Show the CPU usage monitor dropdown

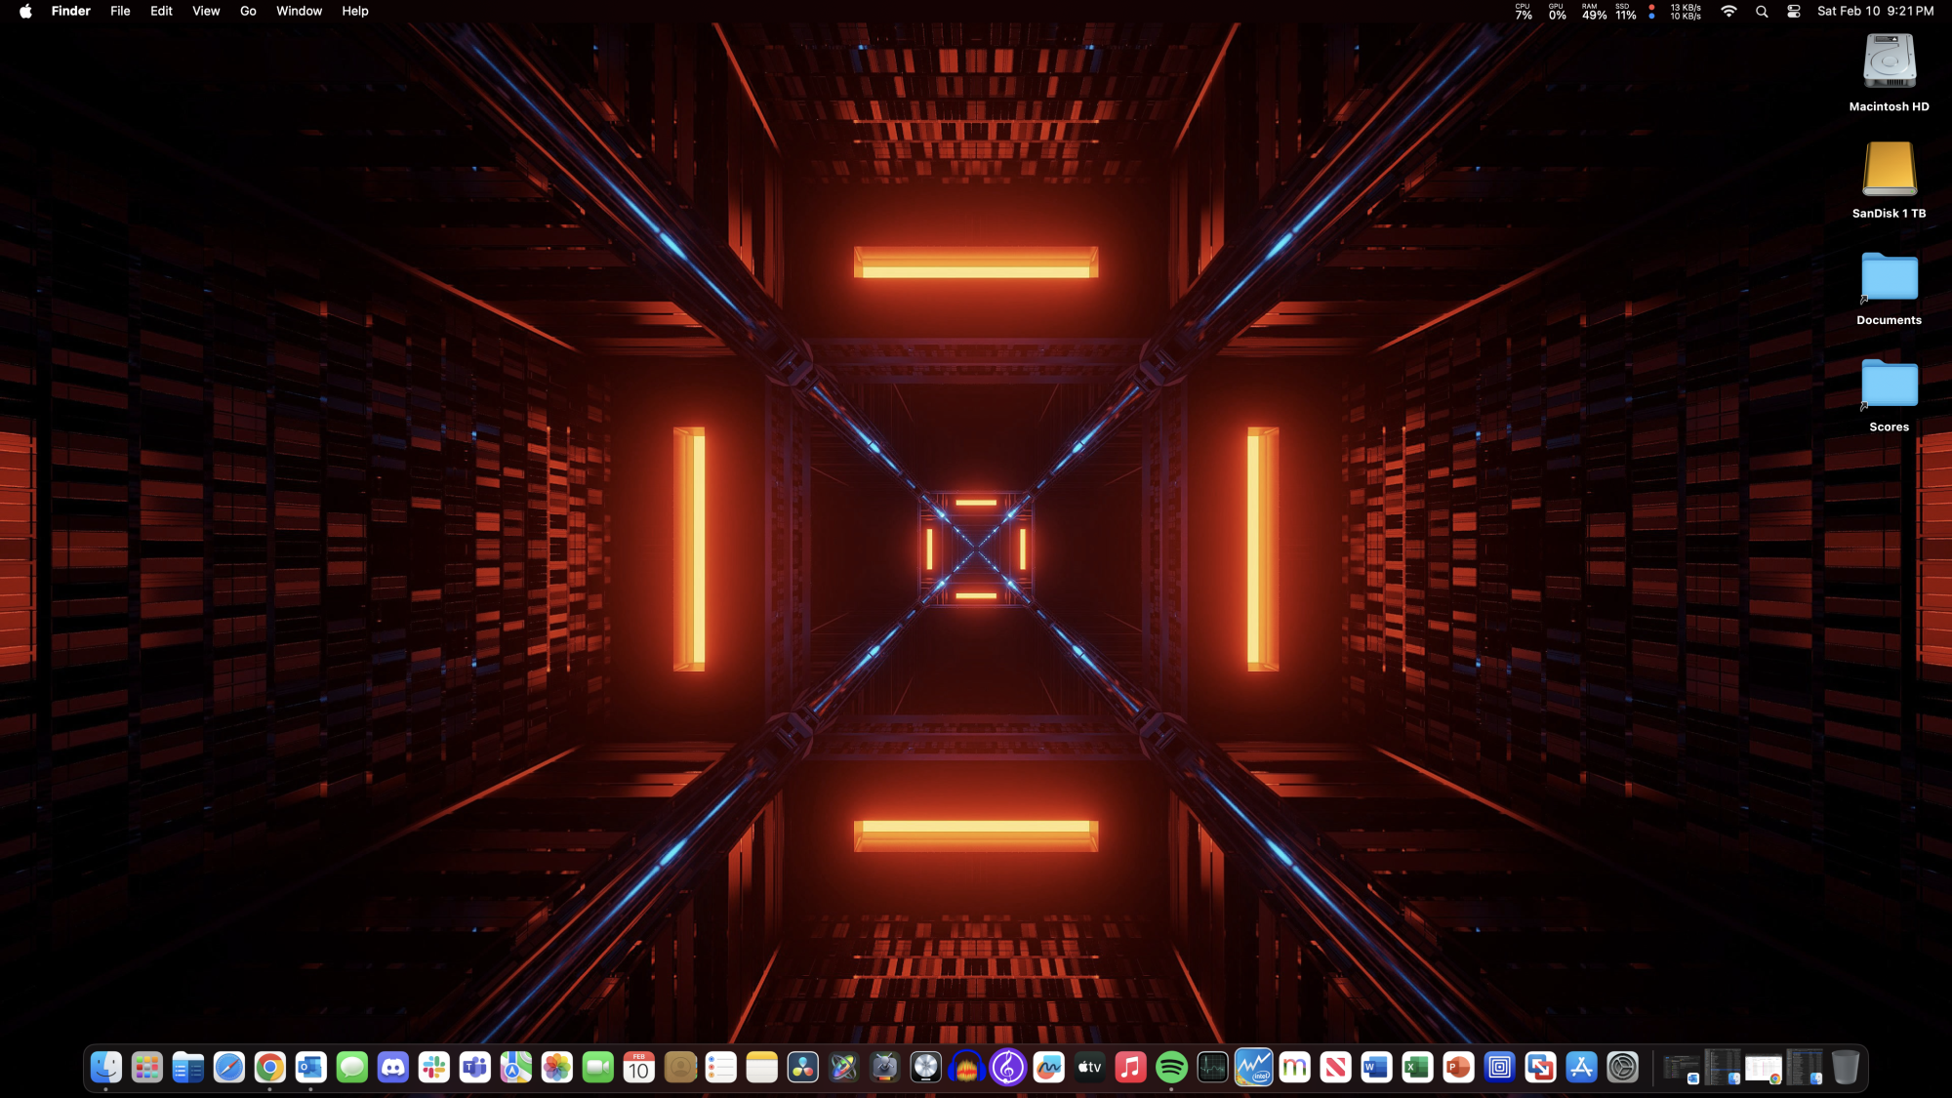tap(1524, 12)
